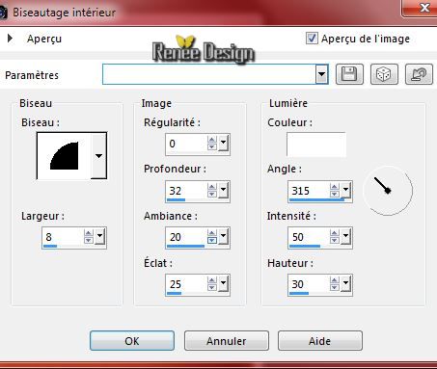Open help with the Aide button
The width and height of the screenshot is (437, 369).
(x=320, y=341)
